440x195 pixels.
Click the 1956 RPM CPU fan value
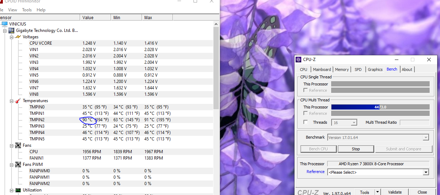[x=92, y=152]
